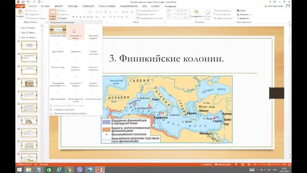Toggle Underline formatting (Ч)
This screenshot has width=307, height=173.
click(81, 17)
